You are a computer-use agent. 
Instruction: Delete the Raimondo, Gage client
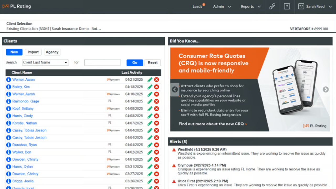[156, 101]
